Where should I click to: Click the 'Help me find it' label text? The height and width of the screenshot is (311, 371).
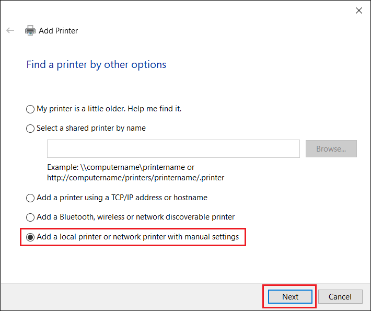pyautogui.click(x=155, y=109)
